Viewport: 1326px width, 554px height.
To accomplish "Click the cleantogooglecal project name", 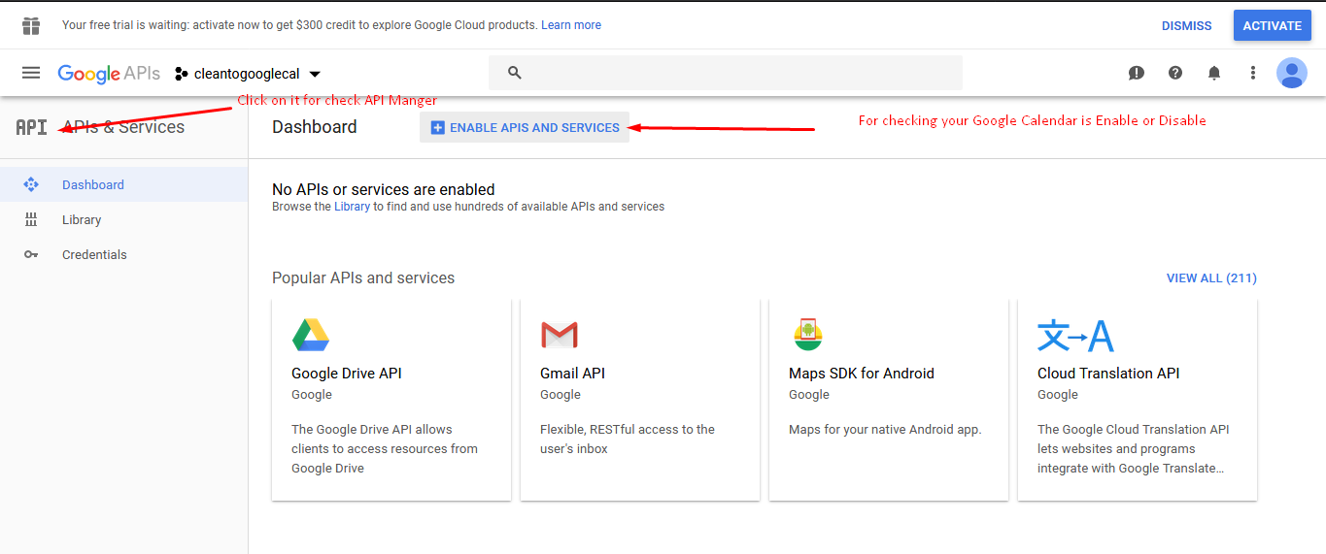I will (247, 74).
